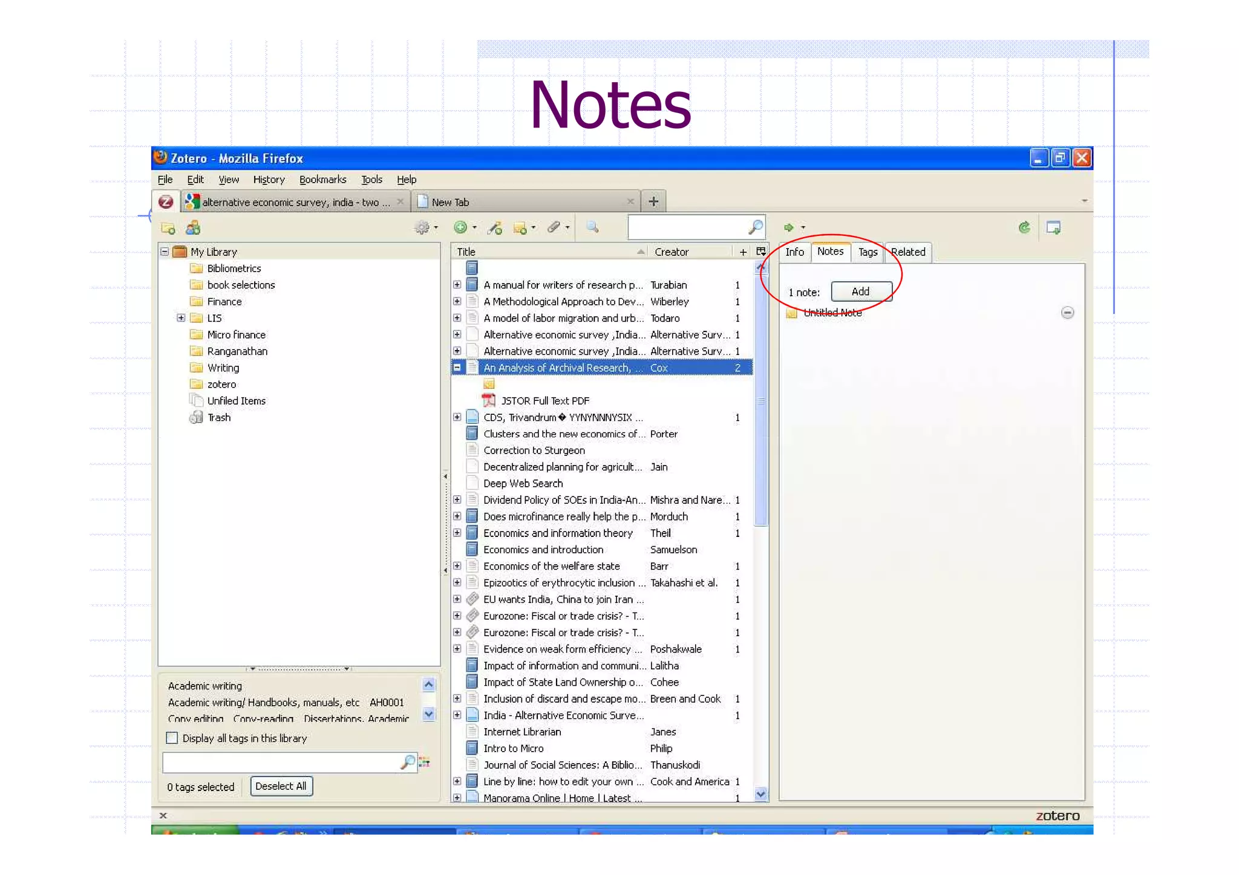Expand the A manual for writers item

click(457, 285)
